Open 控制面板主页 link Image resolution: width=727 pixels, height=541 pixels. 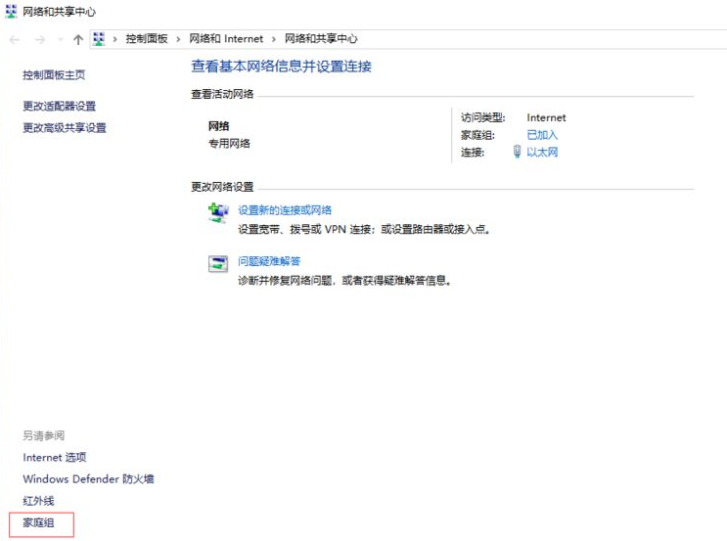click(54, 75)
